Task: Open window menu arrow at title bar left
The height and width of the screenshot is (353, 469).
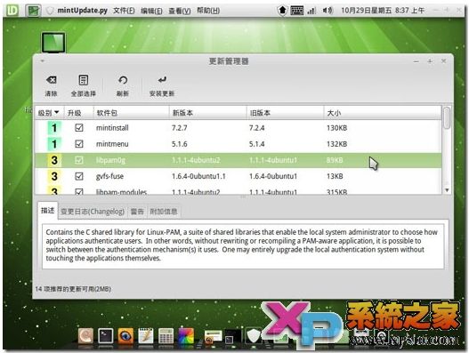Action: (42, 61)
